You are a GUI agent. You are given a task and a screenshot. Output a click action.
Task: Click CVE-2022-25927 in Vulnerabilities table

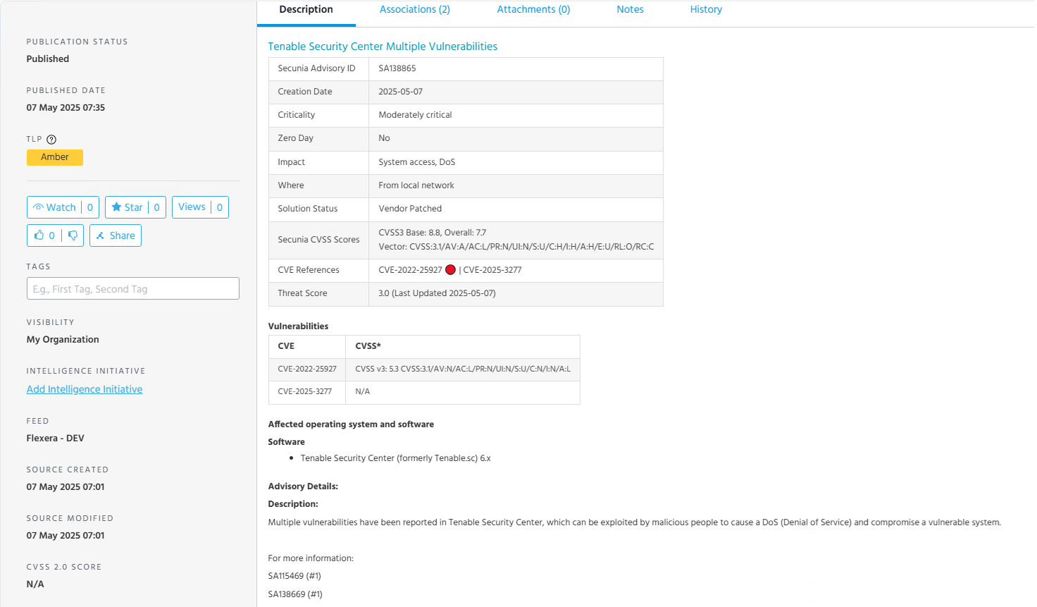(x=307, y=369)
